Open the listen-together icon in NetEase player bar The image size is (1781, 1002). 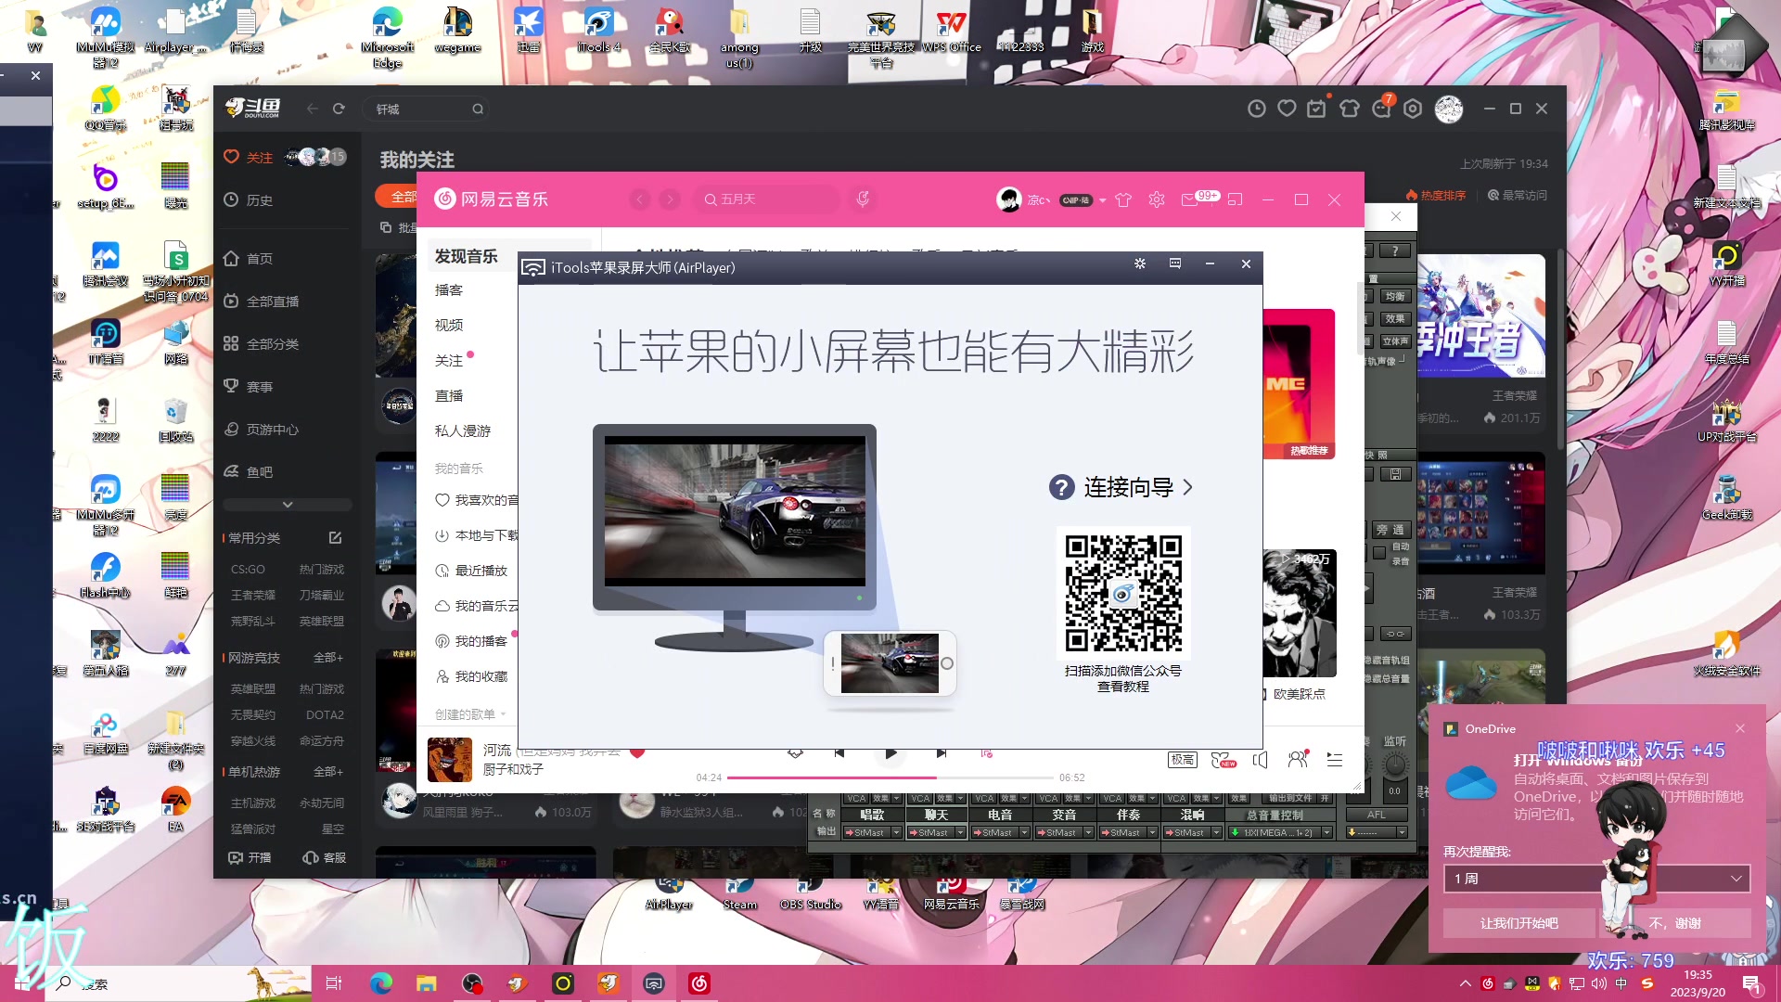point(1299,759)
